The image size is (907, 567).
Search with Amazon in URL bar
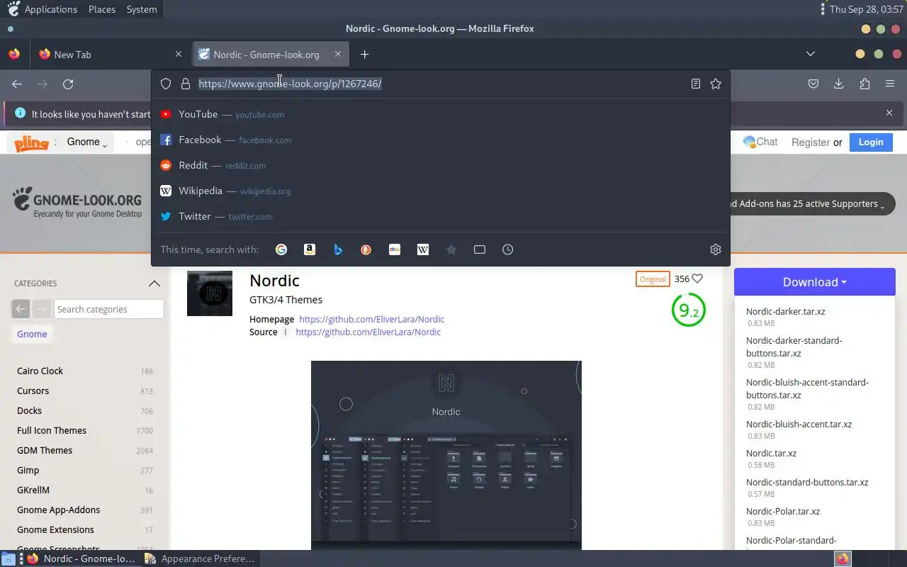(310, 249)
